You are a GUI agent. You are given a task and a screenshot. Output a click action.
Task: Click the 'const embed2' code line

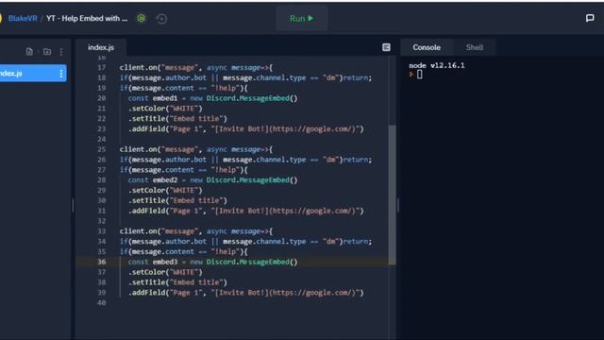pos(212,180)
